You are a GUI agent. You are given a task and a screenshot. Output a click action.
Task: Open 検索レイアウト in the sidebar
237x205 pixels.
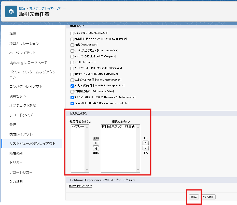[x=21, y=134]
